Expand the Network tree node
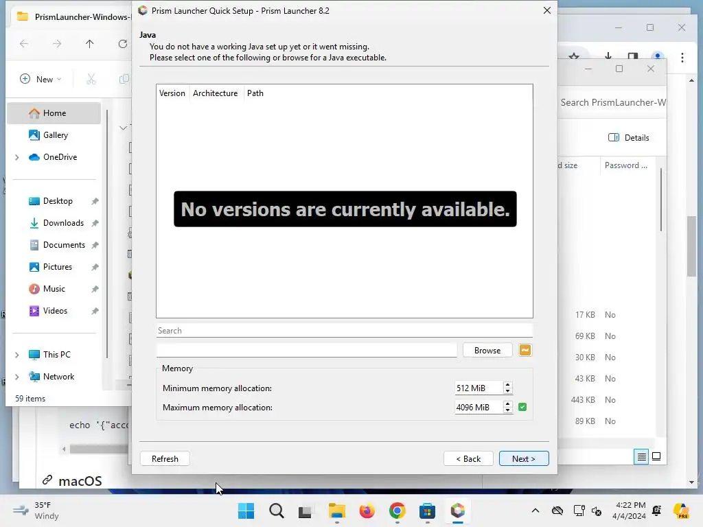Viewport: 703px width, 527px height. (17, 377)
